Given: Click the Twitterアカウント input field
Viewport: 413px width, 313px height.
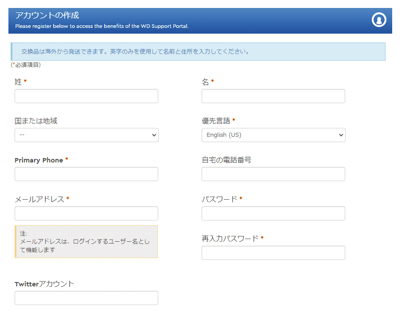Looking at the screenshot, I should point(86,298).
